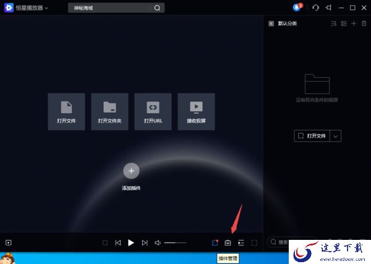Skip to previous track
The width and height of the screenshot is (371, 264).
pyautogui.click(x=118, y=243)
